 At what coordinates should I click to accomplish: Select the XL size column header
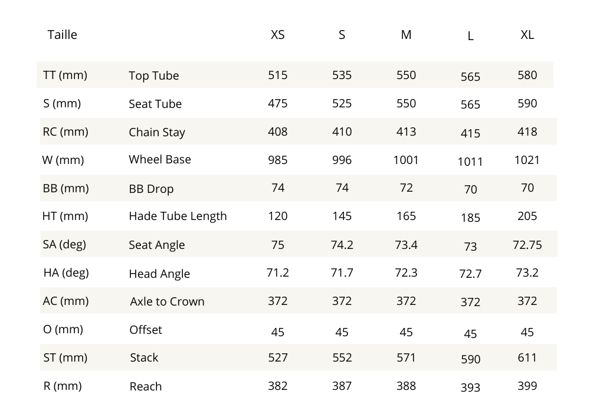tap(527, 35)
